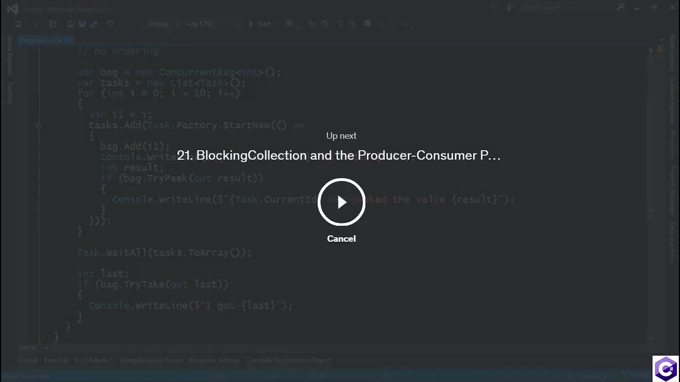The height and width of the screenshot is (382, 680).
Task: Click the 'Task.WaitAll(tasks.ToArray());' code line
Action: pyautogui.click(x=164, y=253)
